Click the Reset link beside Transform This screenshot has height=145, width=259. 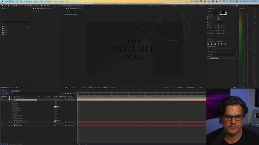(x=55, y=101)
